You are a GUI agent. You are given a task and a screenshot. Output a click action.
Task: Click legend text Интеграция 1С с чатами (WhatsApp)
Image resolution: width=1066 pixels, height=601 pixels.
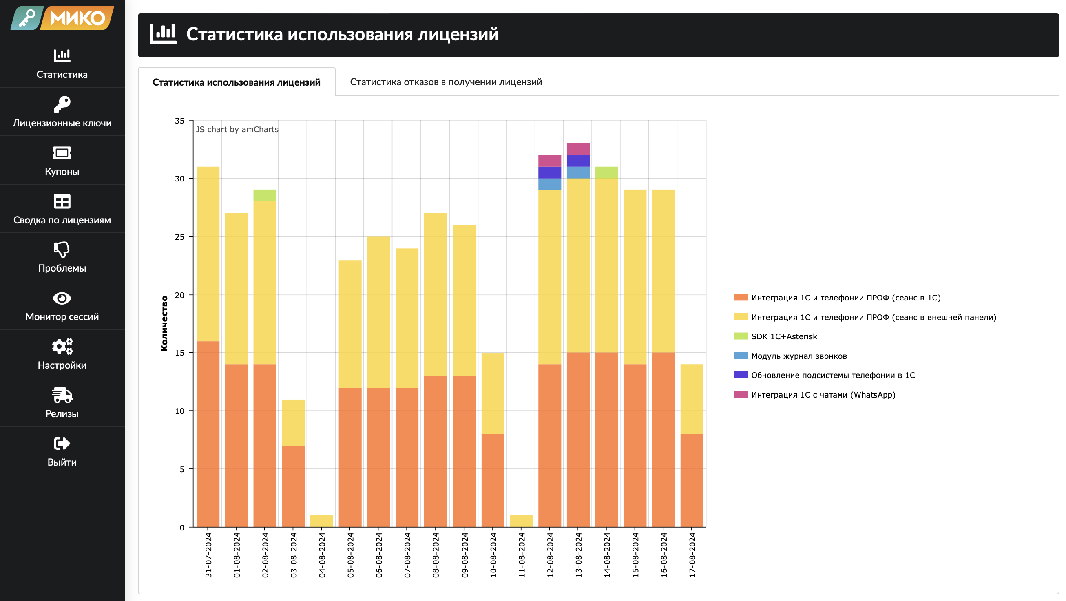click(823, 395)
